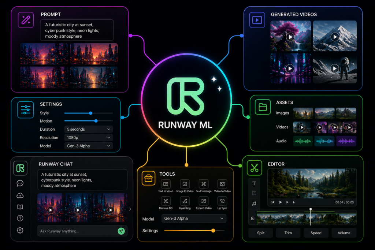Adjust the Tools Settings orange slider
375x250 pixels.
[194, 231]
